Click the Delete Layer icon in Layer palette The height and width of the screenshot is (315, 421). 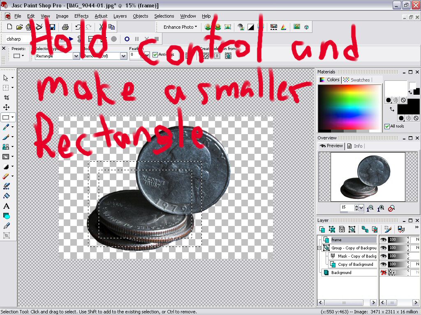point(374,229)
